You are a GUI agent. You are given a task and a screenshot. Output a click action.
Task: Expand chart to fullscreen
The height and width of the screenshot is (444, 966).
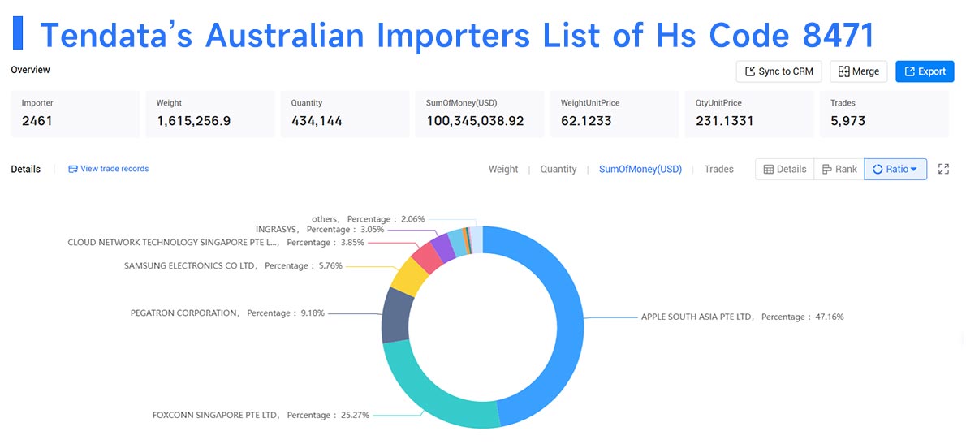pos(943,170)
